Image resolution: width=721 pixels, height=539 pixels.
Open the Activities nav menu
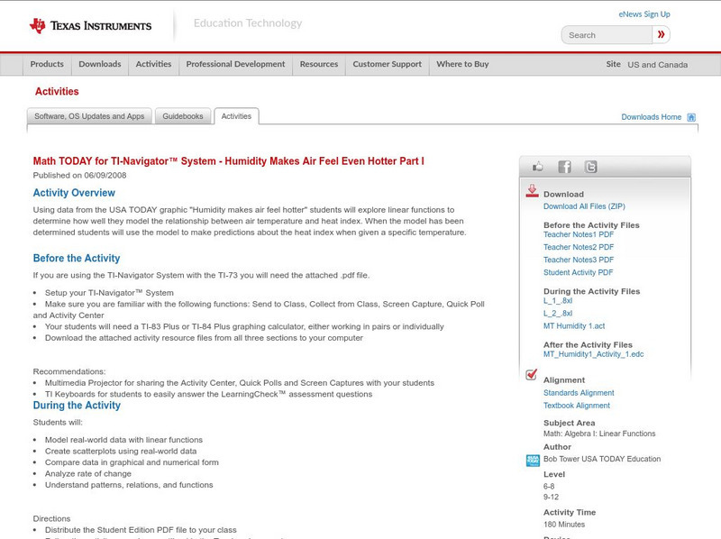click(153, 64)
